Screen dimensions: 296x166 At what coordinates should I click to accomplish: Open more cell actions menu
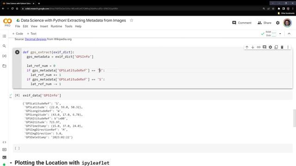pos(288,47)
